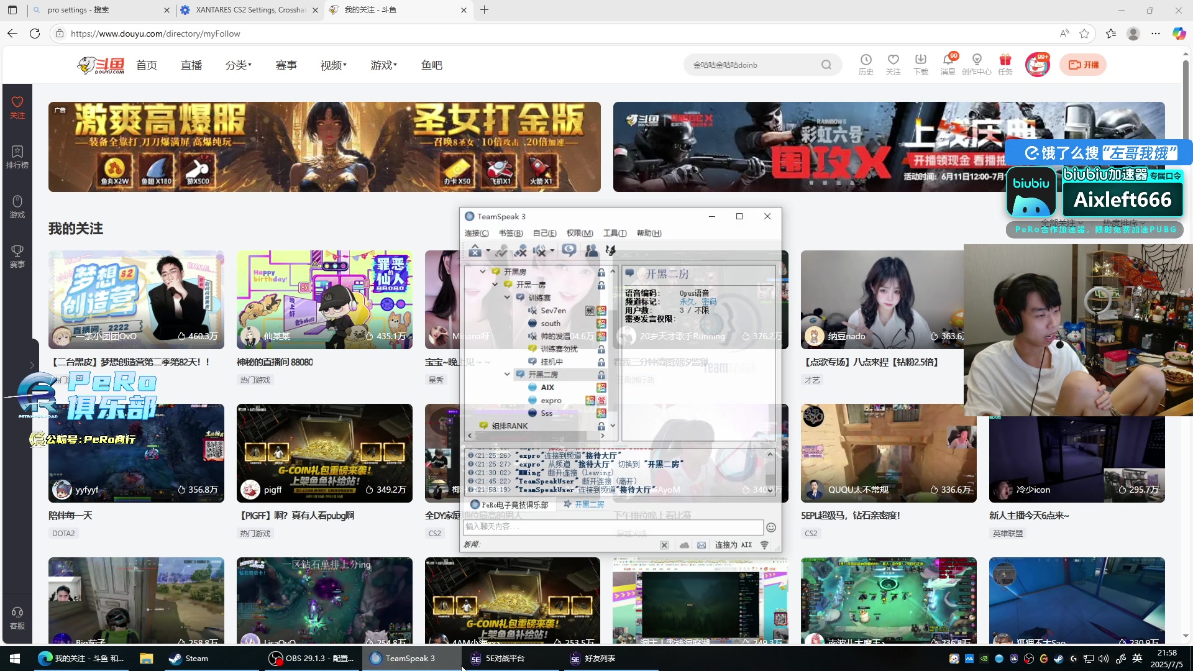Click Douyu search magnifier icon

[826, 65]
